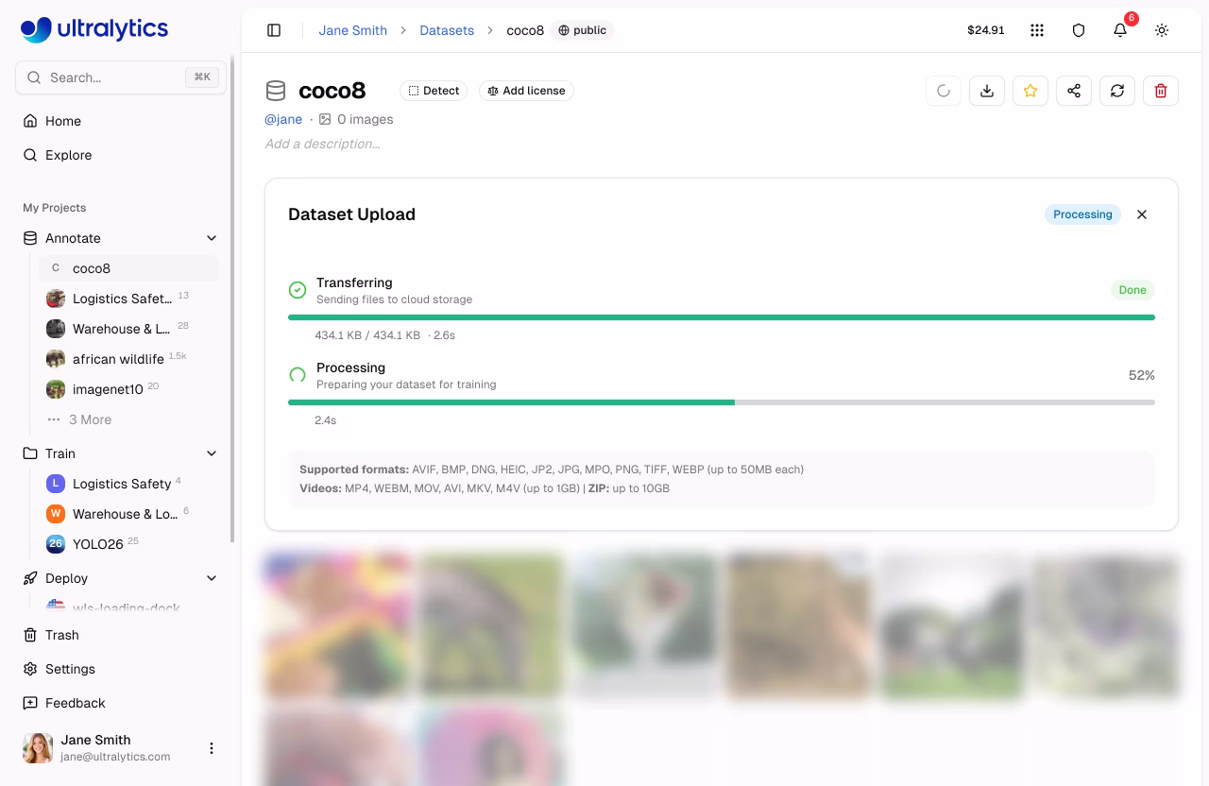
Task: Click 0 images count text
Action: pyautogui.click(x=365, y=119)
